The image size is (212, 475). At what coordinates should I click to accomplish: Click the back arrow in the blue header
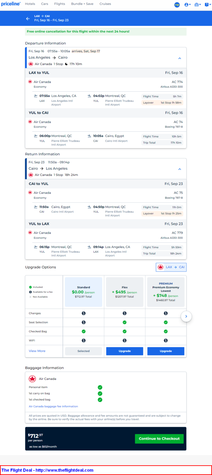(28, 18)
